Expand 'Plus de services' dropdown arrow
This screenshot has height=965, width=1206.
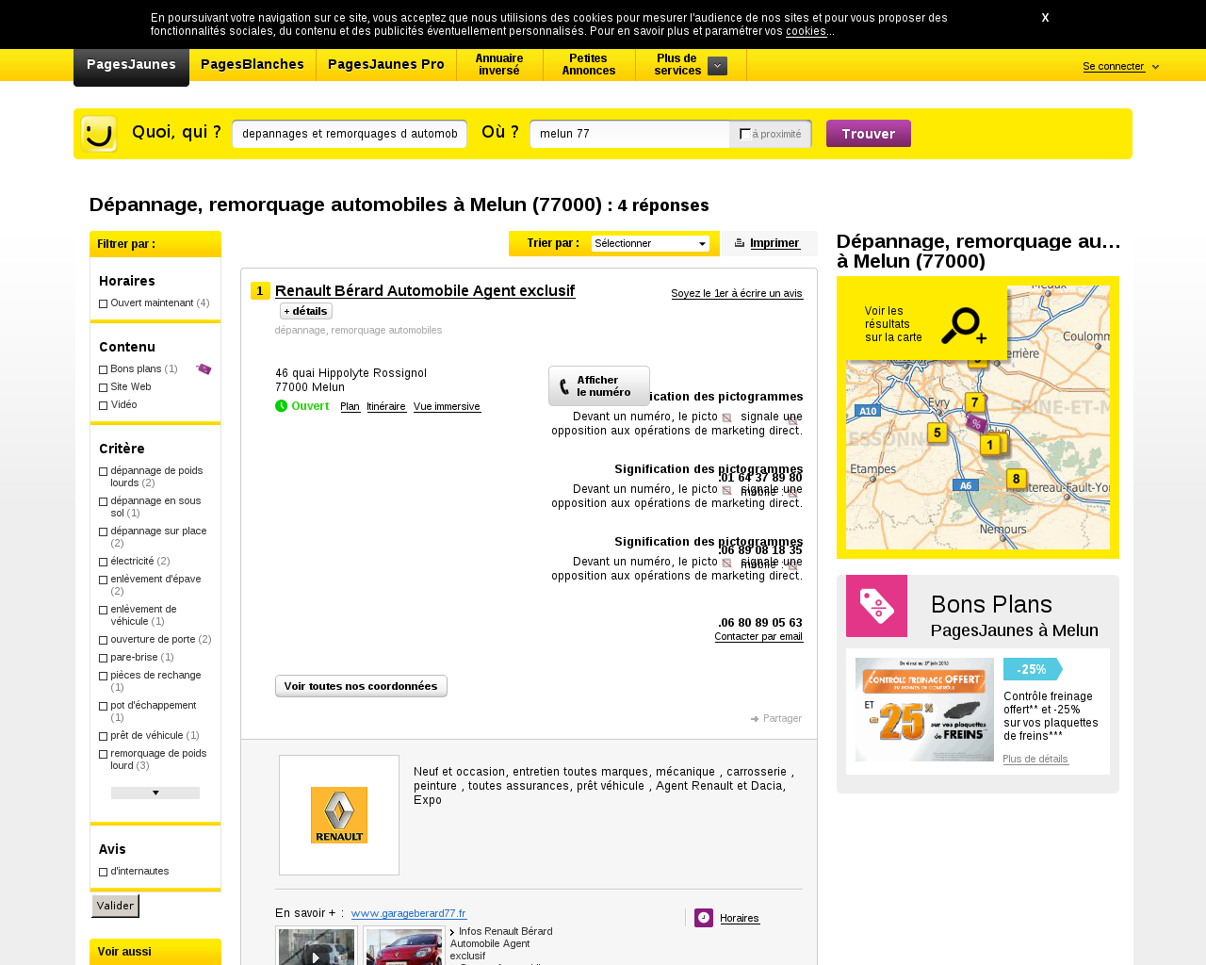click(x=717, y=66)
